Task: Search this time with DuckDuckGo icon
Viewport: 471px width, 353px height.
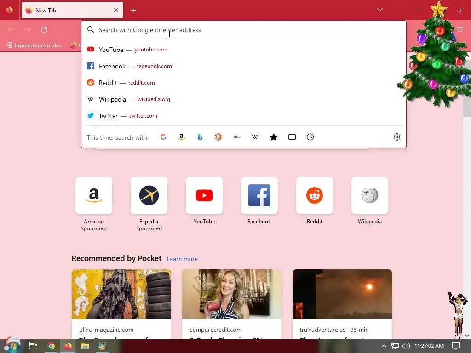Action: 218,137
